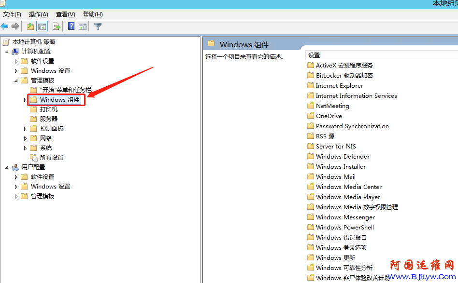Click the 设置 column header

314,55
